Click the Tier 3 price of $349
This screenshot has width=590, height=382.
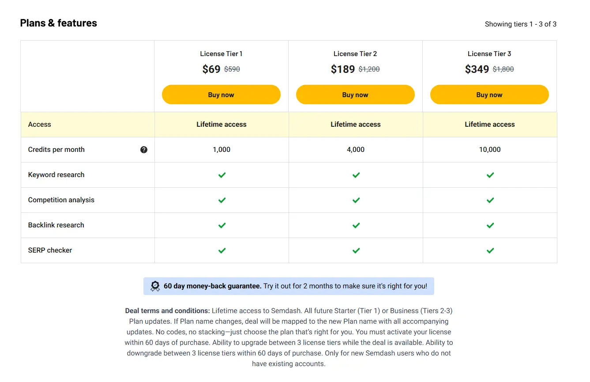coord(477,69)
